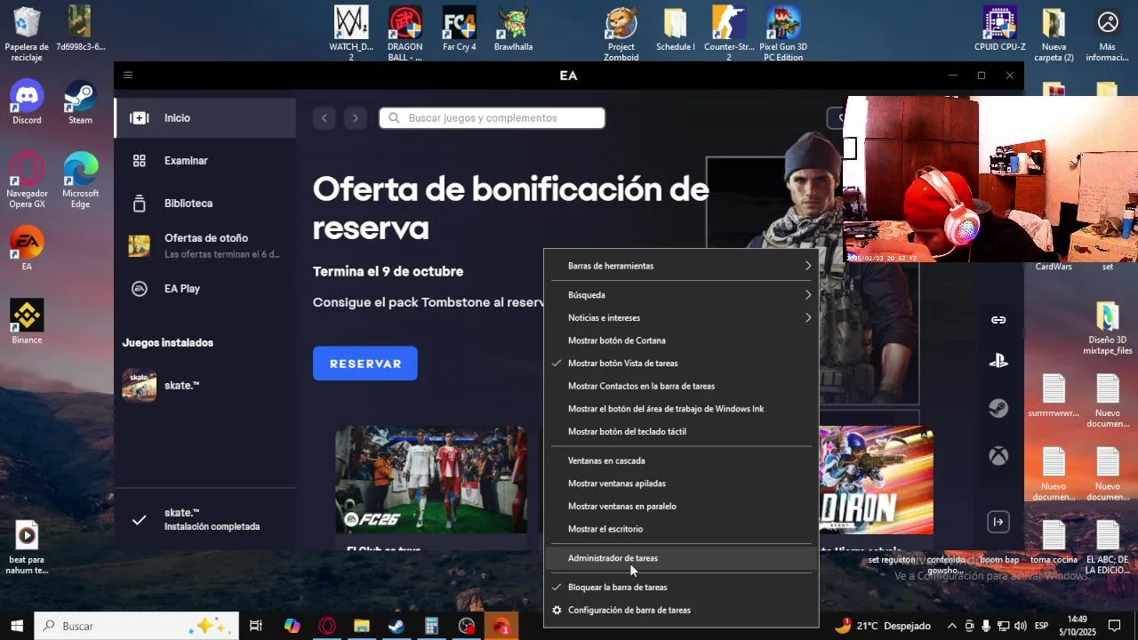This screenshot has height=640, width=1138.
Task: Select the CPUID CPU-Z desktop shortcut
Action: (999, 28)
